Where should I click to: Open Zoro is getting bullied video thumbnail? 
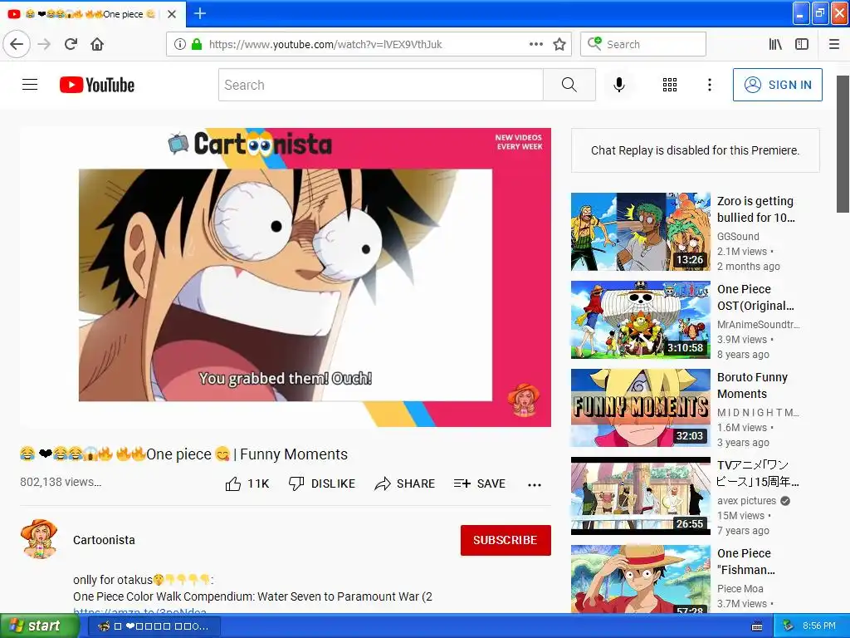pos(640,232)
